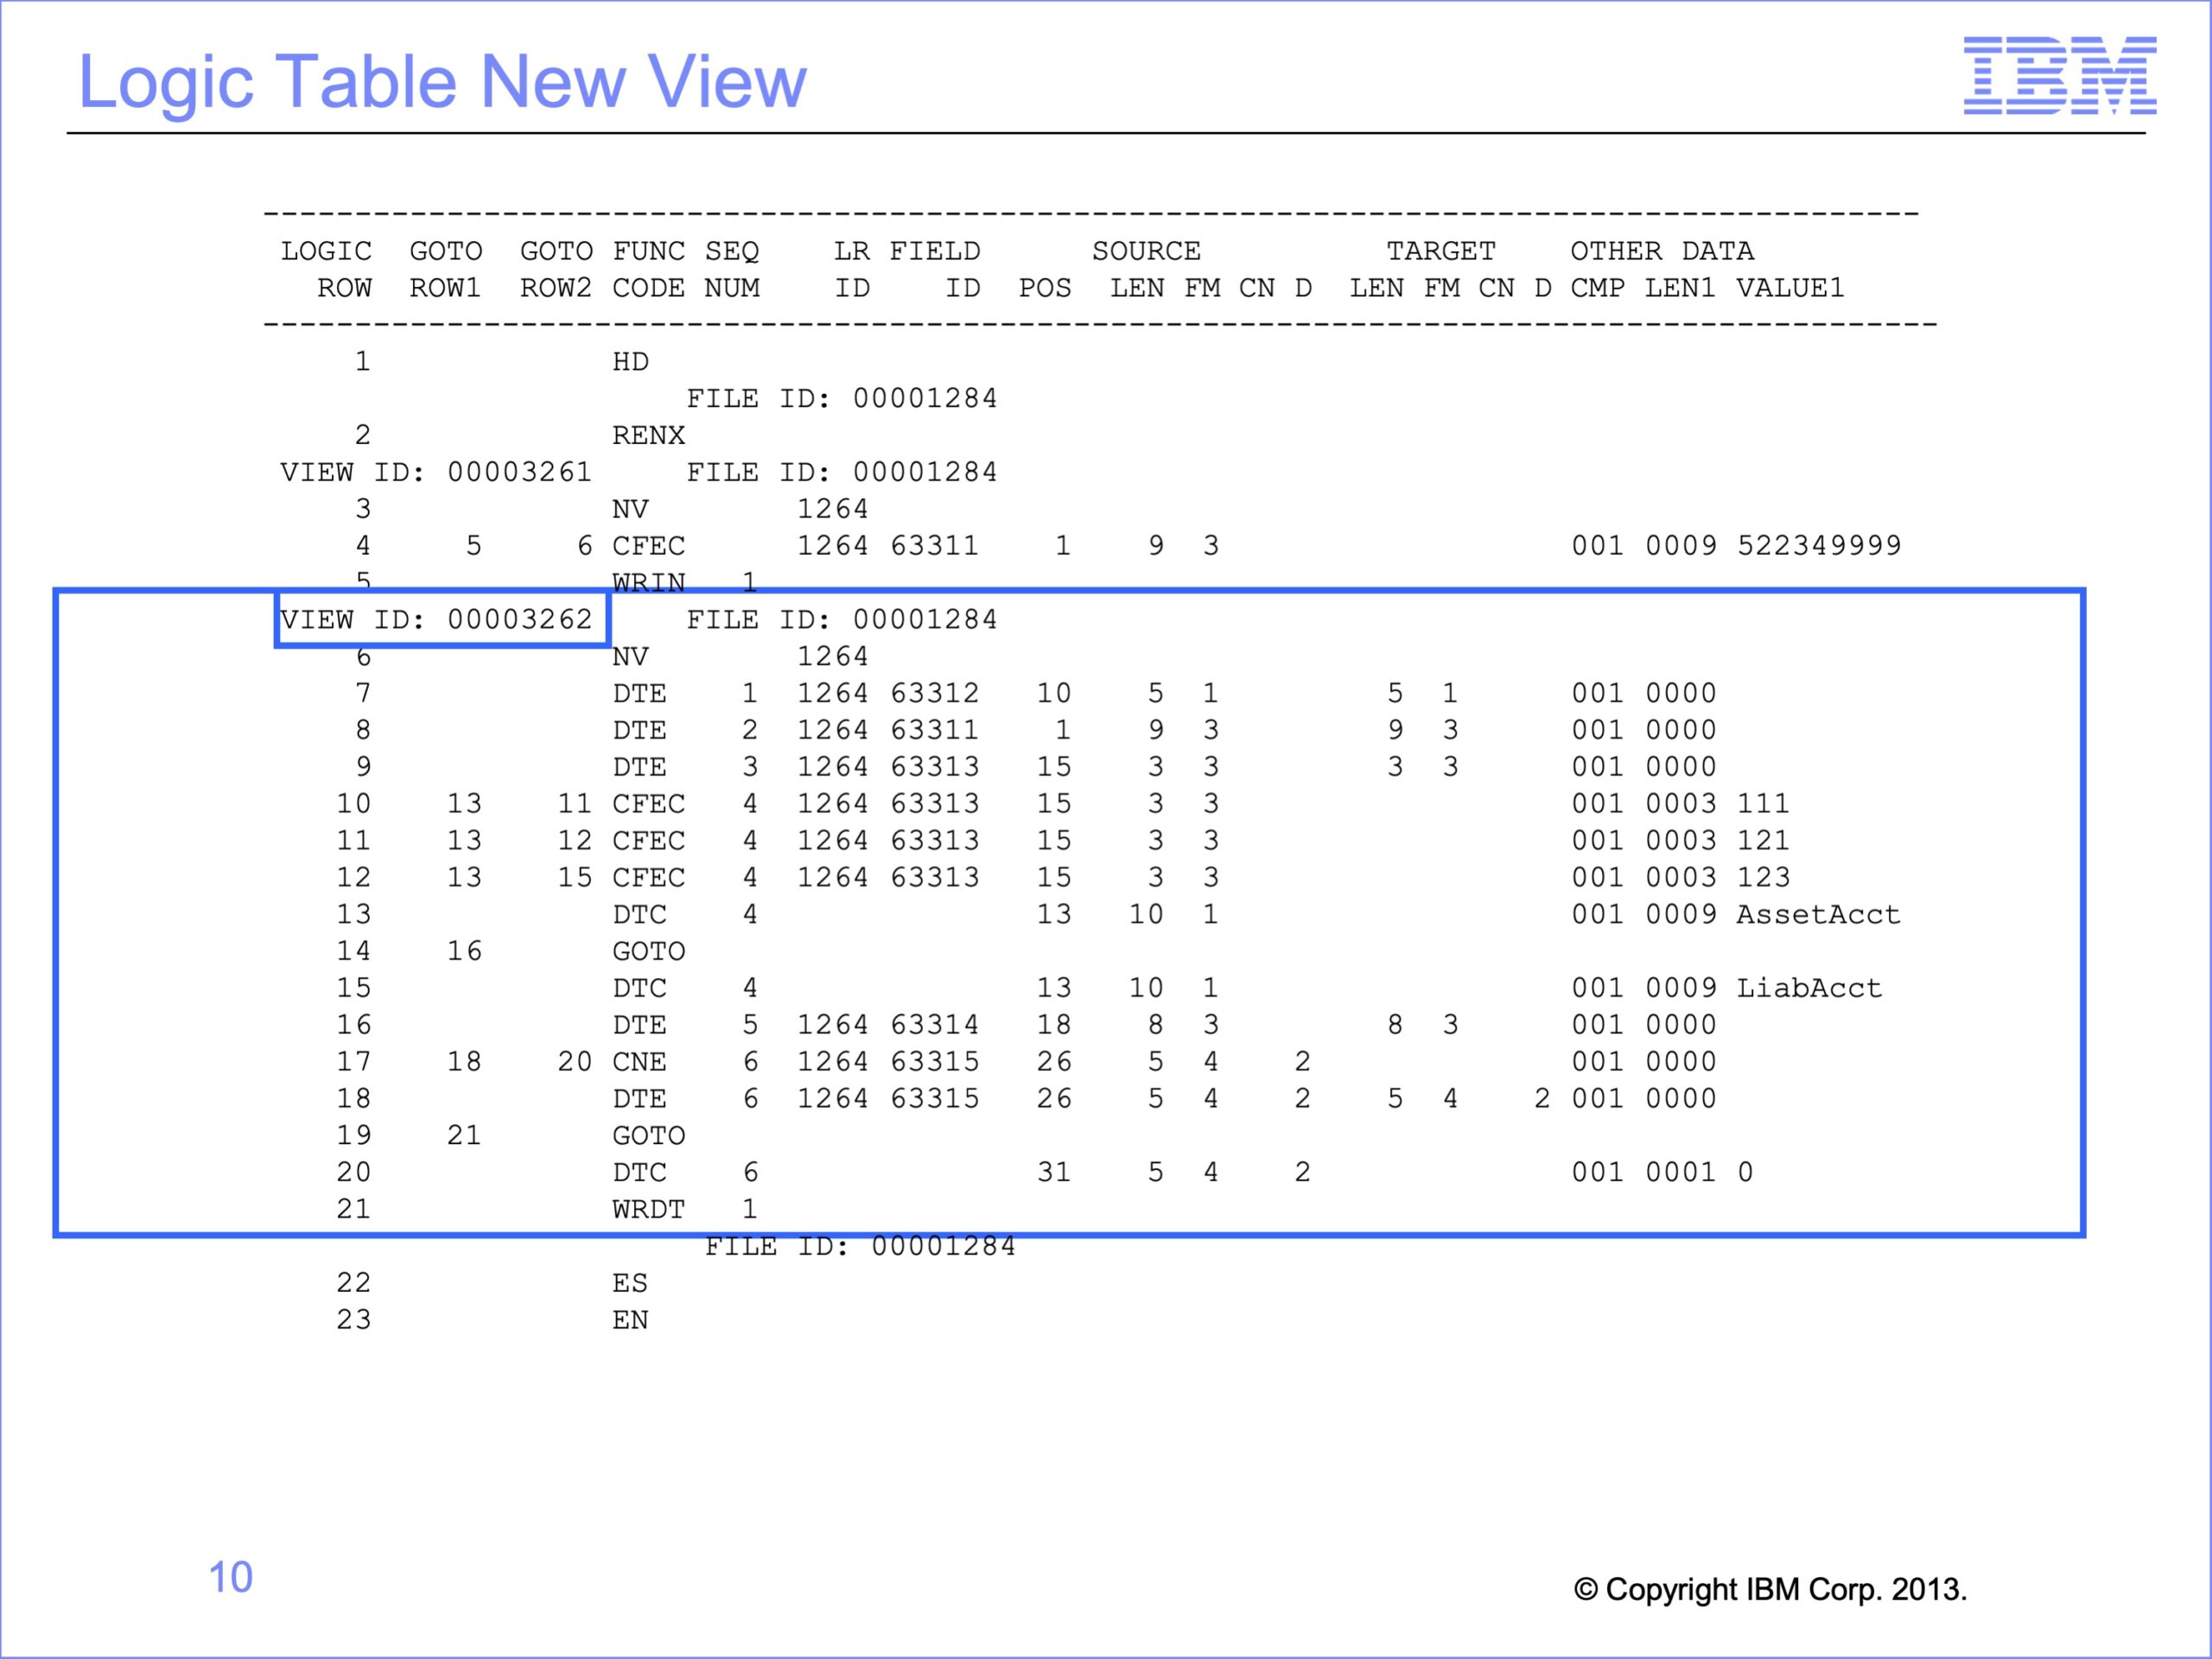Screen dimensions: 2212x1659
Task: Click the 'NV' code in row 3
Action: [630, 509]
